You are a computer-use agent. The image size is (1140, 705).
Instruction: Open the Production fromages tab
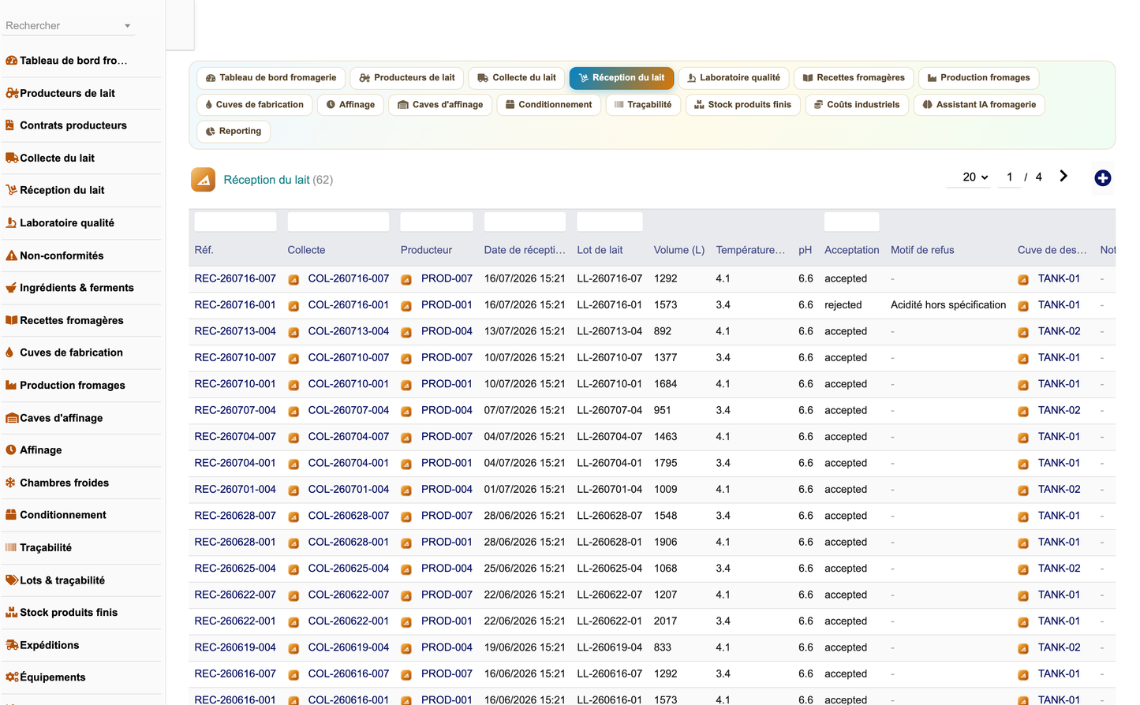(x=978, y=78)
